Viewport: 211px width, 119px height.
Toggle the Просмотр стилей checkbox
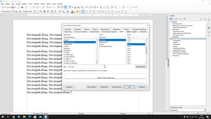coord(170,107)
